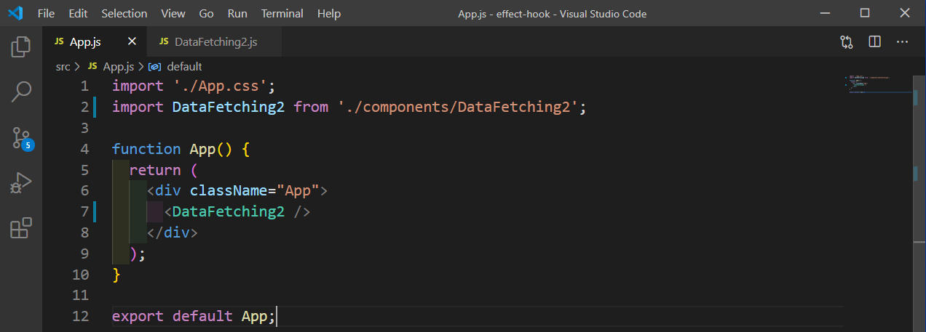Viewport: 926px width, 332px height.
Task: Open the File menu
Action: click(45, 13)
